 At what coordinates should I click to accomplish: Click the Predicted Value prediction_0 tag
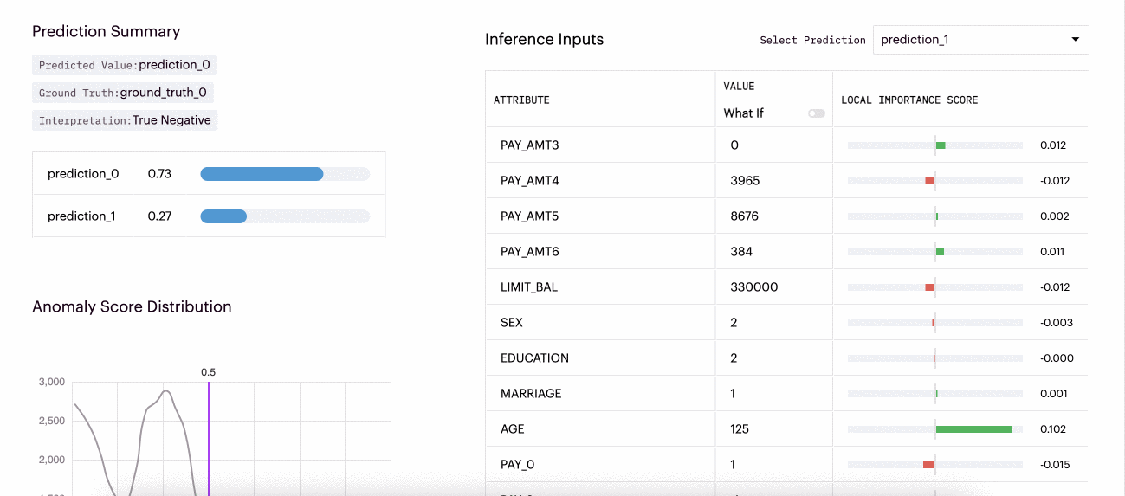click(x=124, y=65)
